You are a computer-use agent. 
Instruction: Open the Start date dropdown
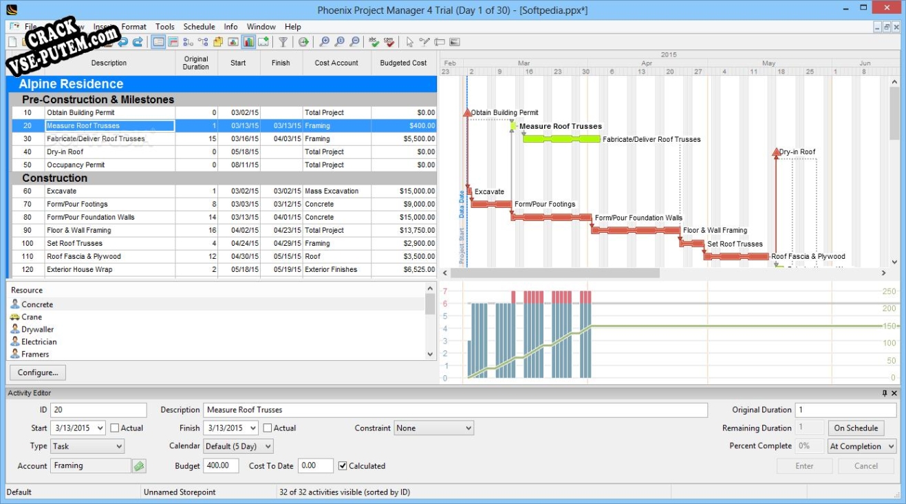(101, 428)
